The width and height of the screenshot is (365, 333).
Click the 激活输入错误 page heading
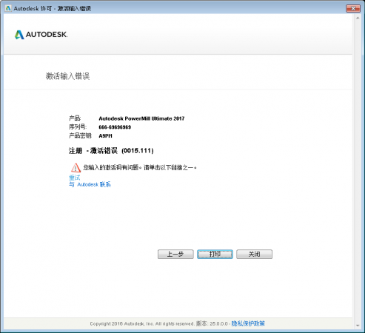tap(67, 76)
